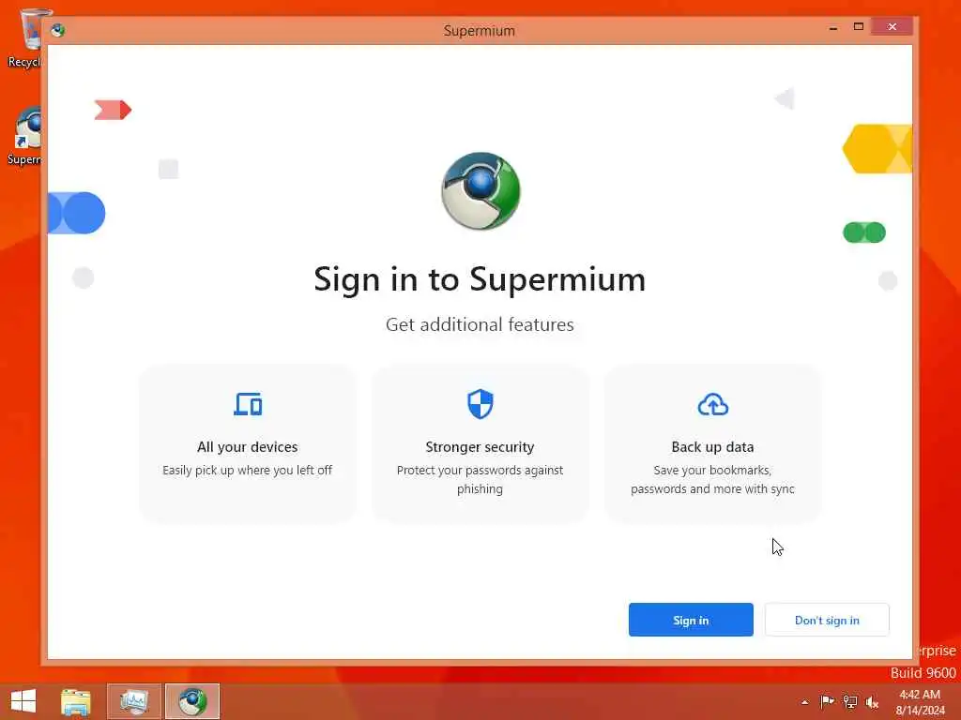
Task: Open the Action Center flag icon
Action: click(x=827, y=701)
